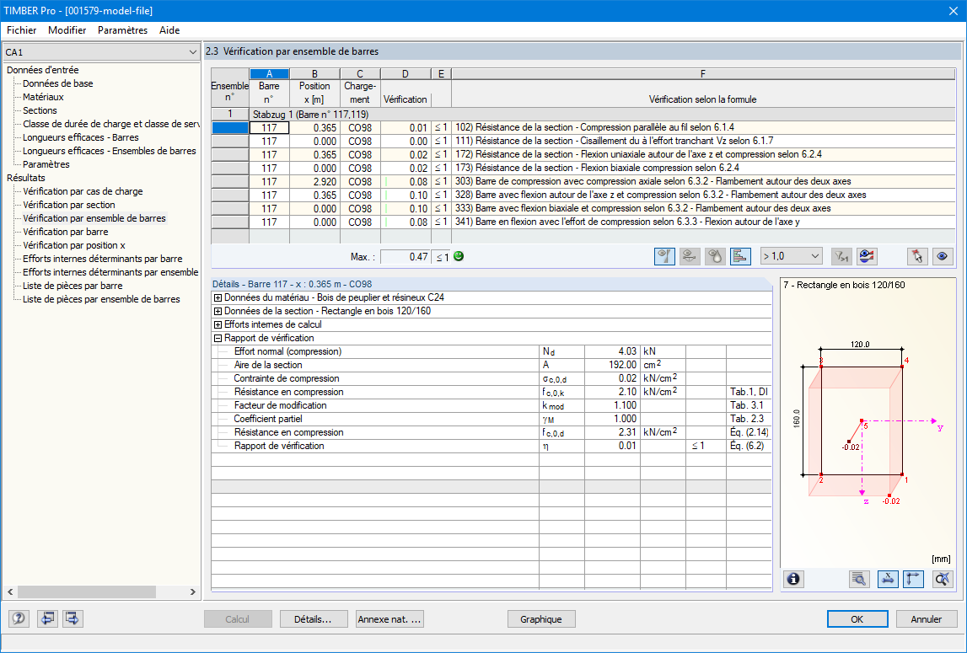Image resolution: width=967 pixels, height=653 pixels.
Task: Open 'Vérification par section' results
Action: (x=69, y=206)
